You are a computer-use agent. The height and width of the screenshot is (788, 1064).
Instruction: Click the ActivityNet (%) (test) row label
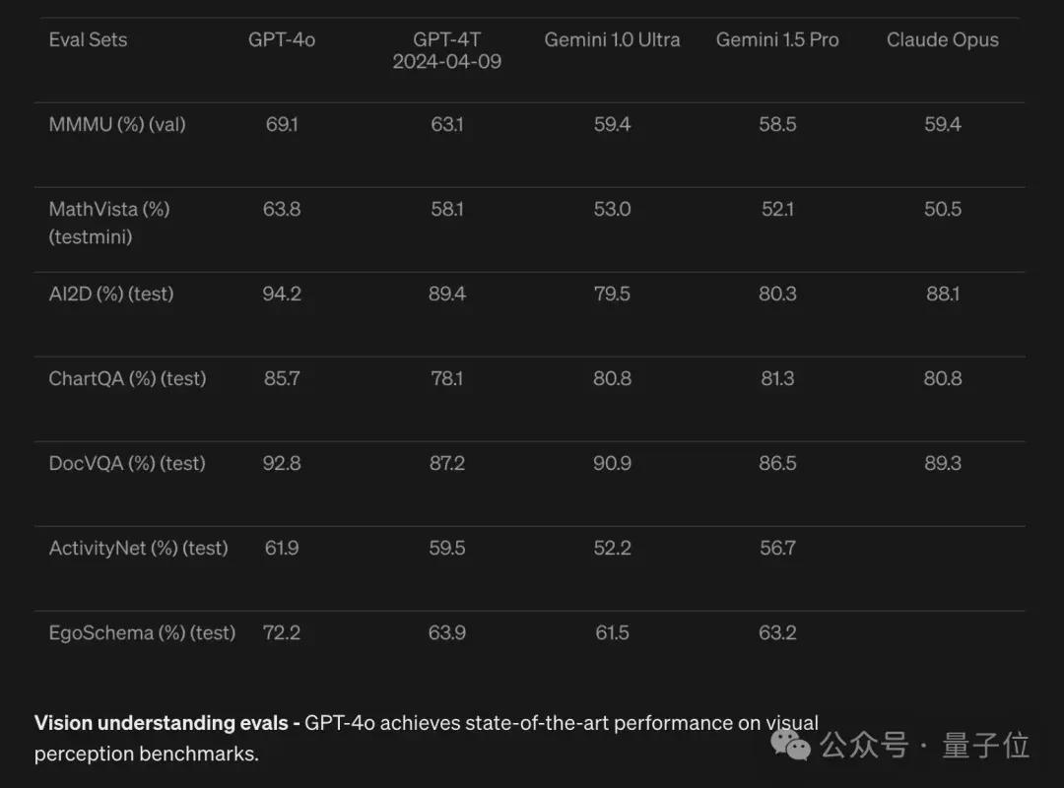(139, 548)
